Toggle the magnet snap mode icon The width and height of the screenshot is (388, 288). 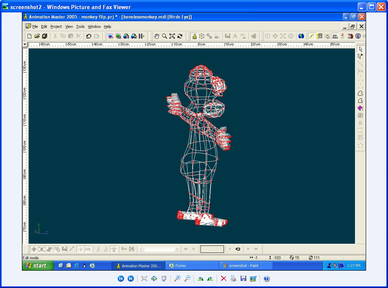point(350,36)
